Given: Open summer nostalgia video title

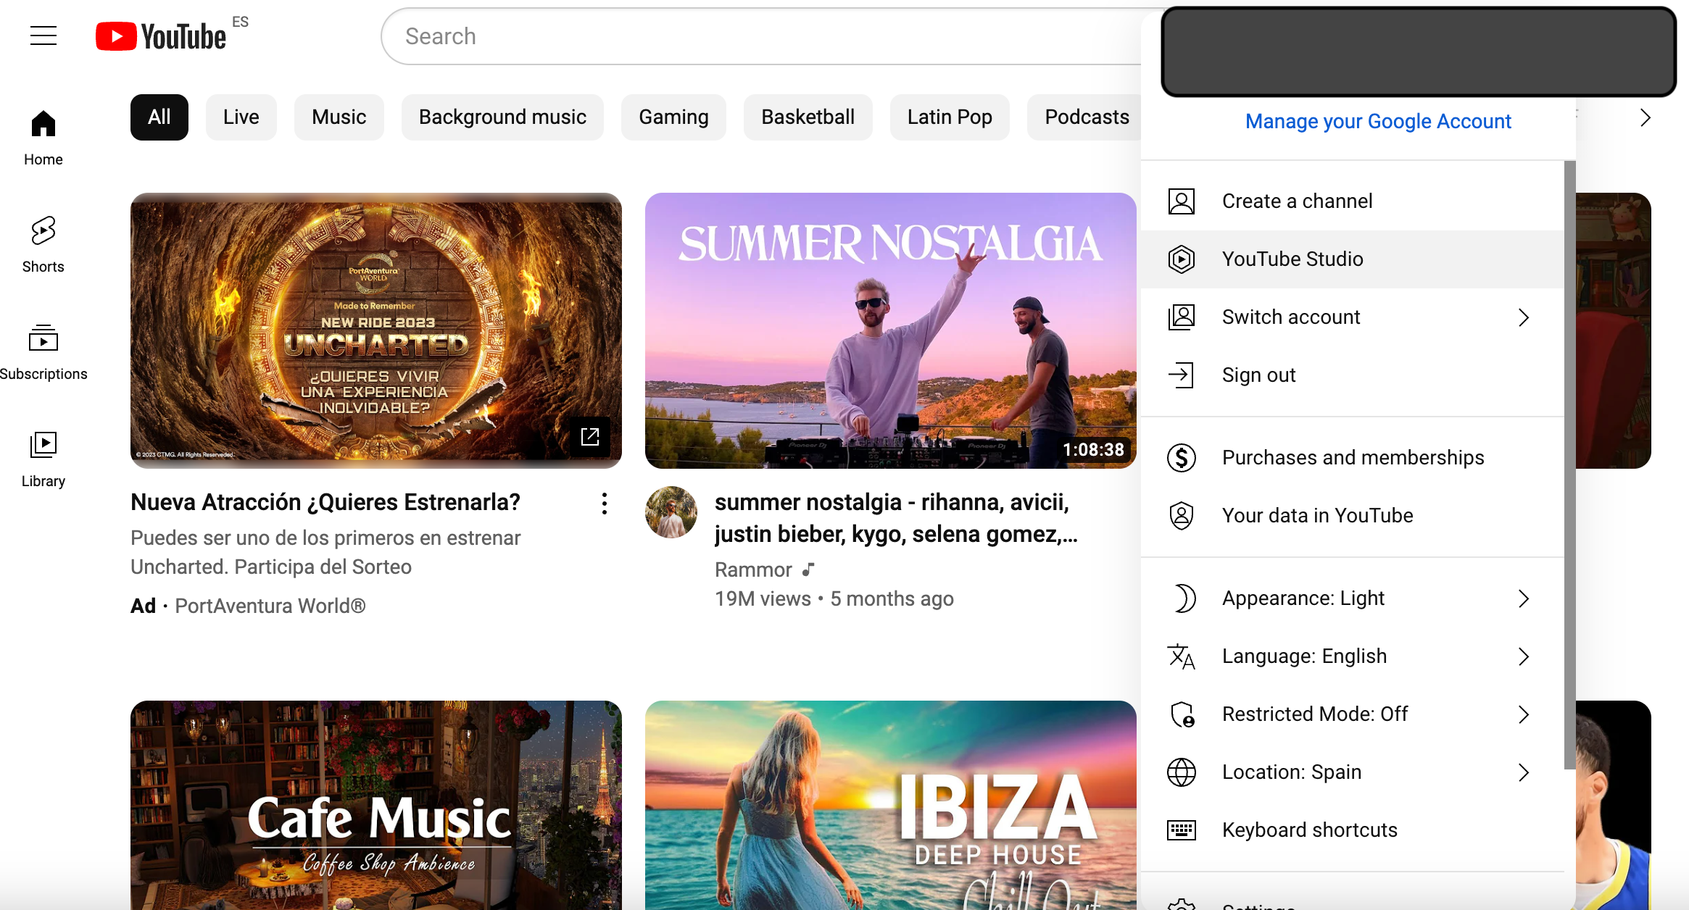Looking at the screenshot, I should click(x=896, y=518).
